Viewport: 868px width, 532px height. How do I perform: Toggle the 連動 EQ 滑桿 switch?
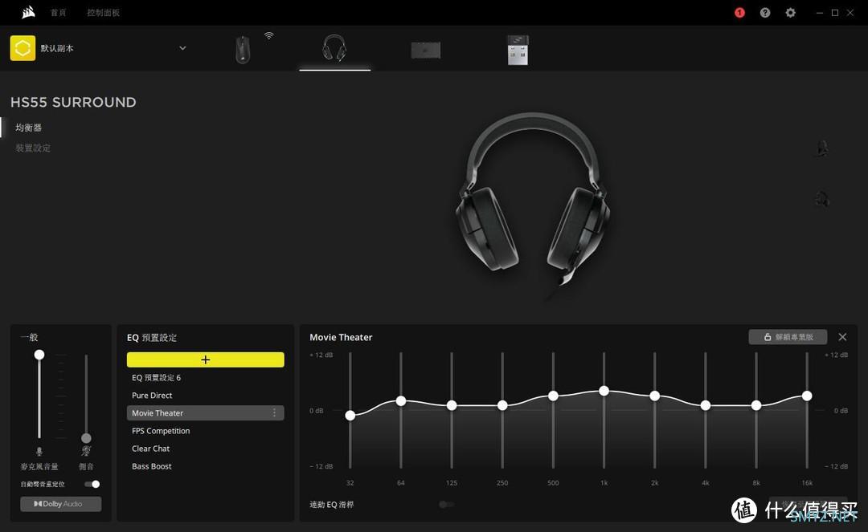coord(446,505)
